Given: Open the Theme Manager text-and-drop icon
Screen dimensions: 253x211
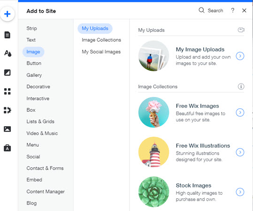Looking at the screenshot, I should click(x=8, y=53).
